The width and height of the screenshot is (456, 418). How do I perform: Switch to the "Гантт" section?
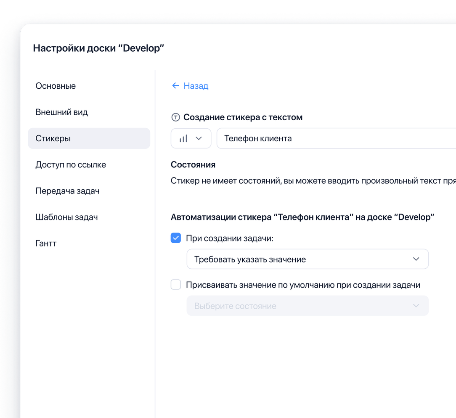point(46,243)
